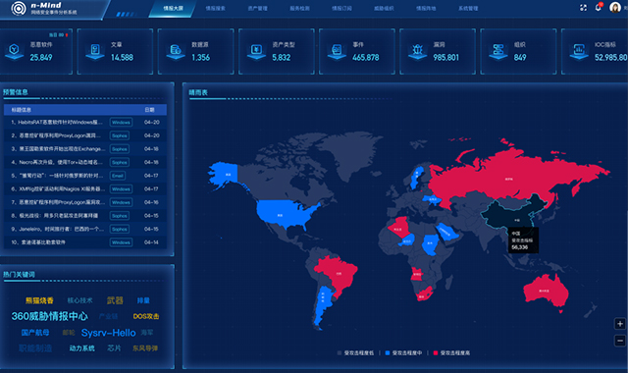Open the user avatar menu

tap(615, 7)
